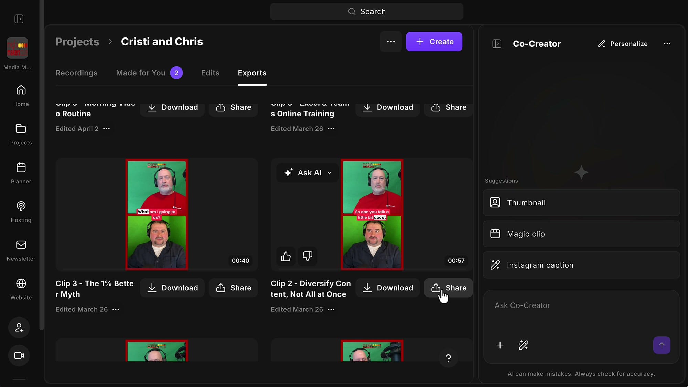The image size is (688, 387).
Task: Click the invite people icon
Action: (19, 327)
